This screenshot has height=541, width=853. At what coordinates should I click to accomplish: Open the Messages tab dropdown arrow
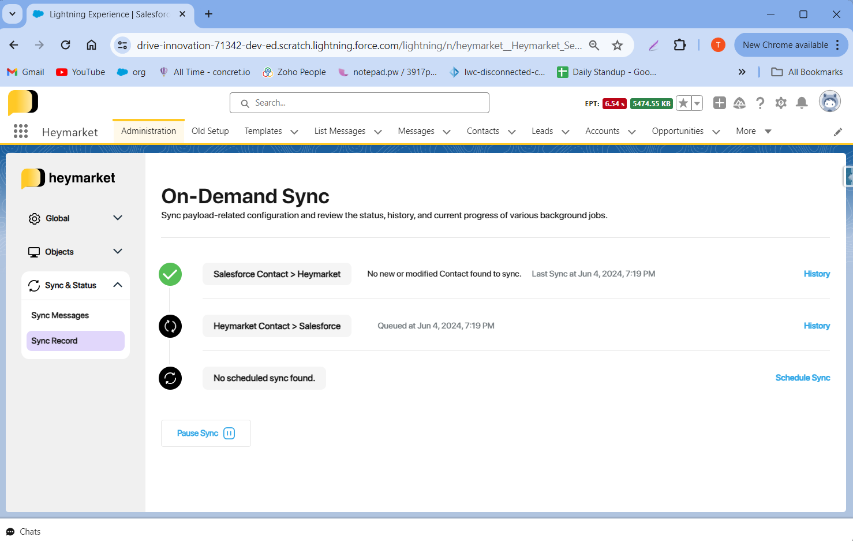coord(447,132)
